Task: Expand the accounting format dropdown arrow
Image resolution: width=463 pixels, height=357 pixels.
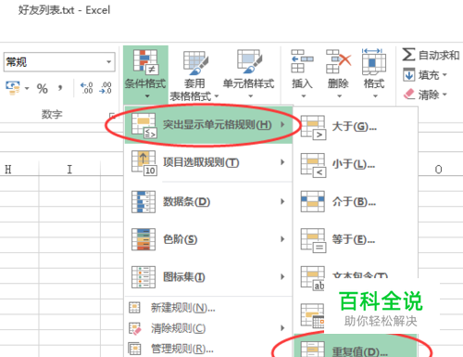Action: click(27, 88)
